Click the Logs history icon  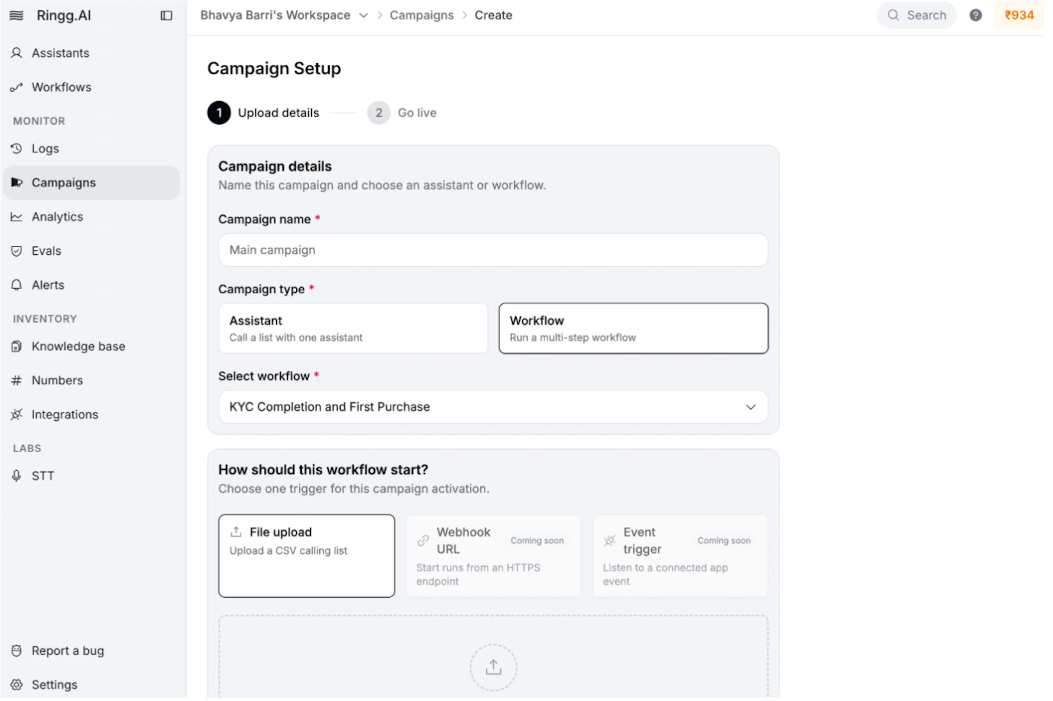[x=16, y=148]
